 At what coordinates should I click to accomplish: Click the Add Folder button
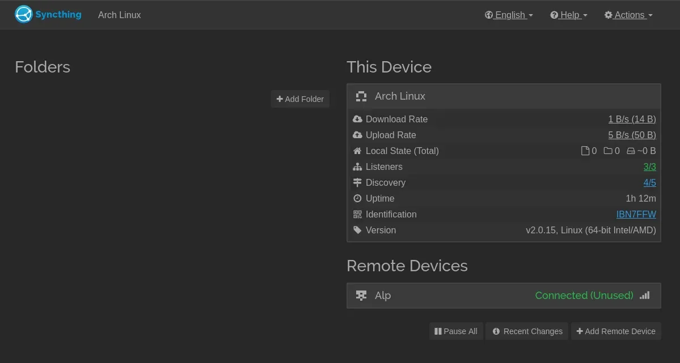pyautogui.click(x=300, y=99)
